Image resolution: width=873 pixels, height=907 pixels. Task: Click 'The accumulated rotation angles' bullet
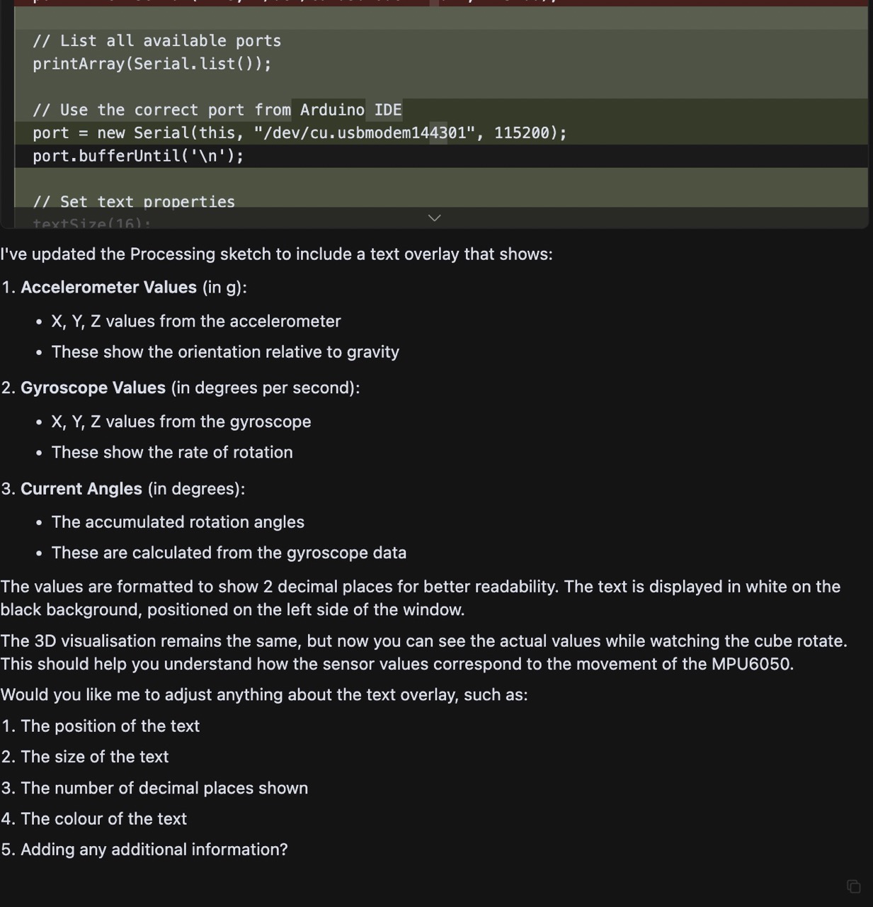pyautogui.click(x=178, y=522)
